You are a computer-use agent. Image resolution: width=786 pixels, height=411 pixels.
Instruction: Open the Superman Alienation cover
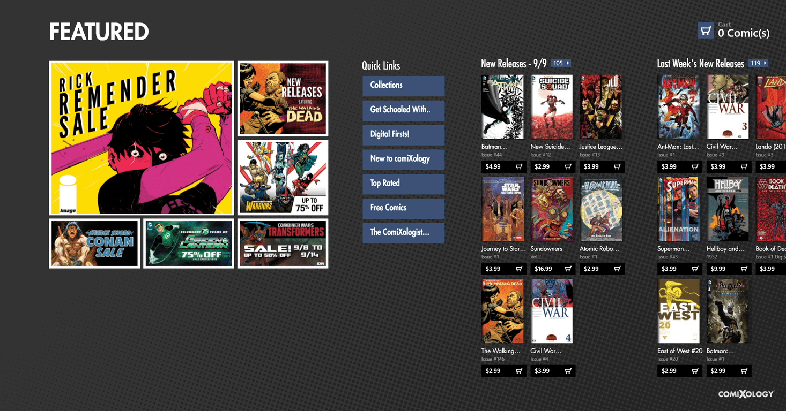pos(679,209)
